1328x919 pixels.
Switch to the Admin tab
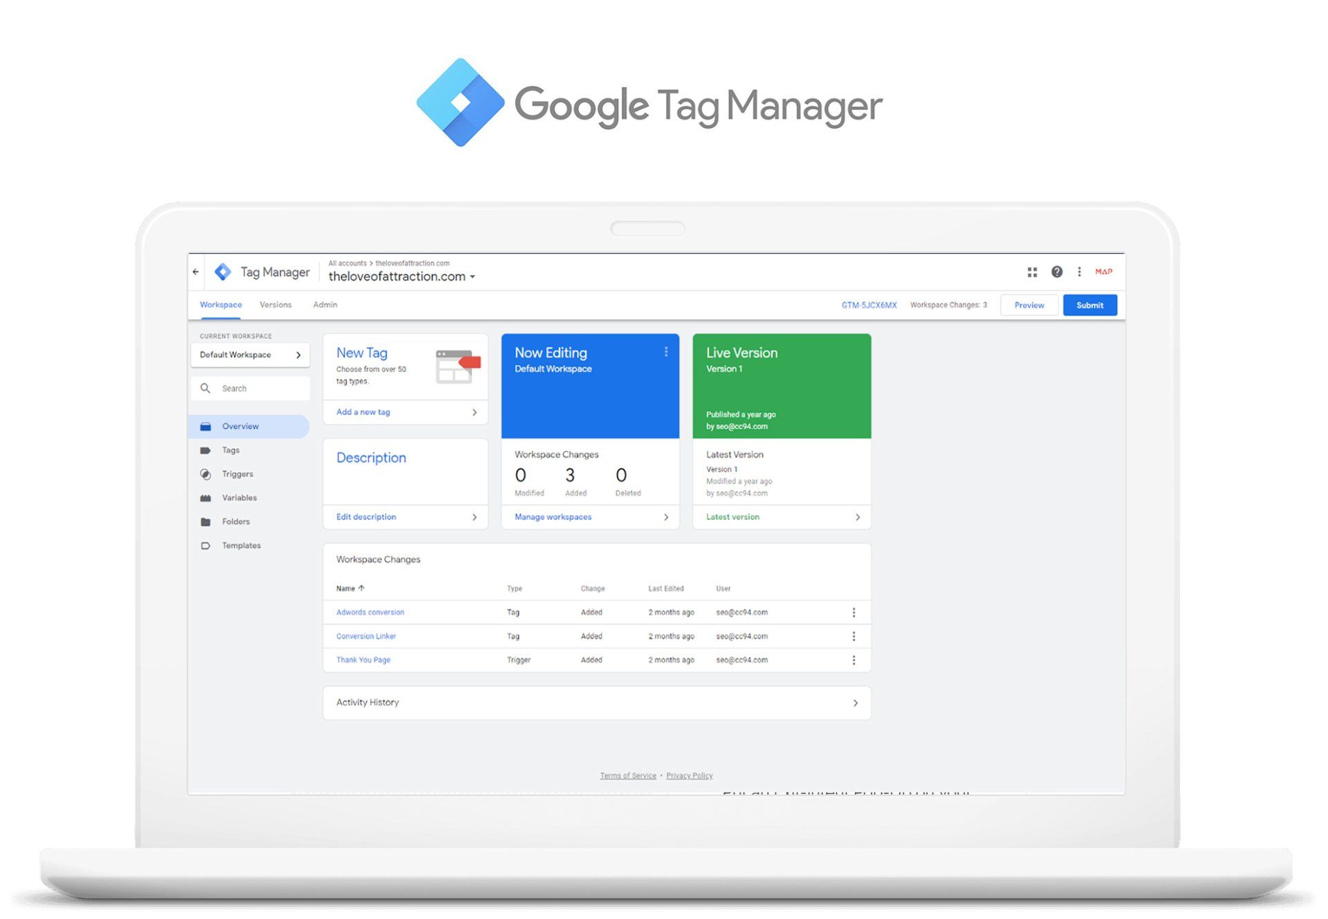click(325, 305)
